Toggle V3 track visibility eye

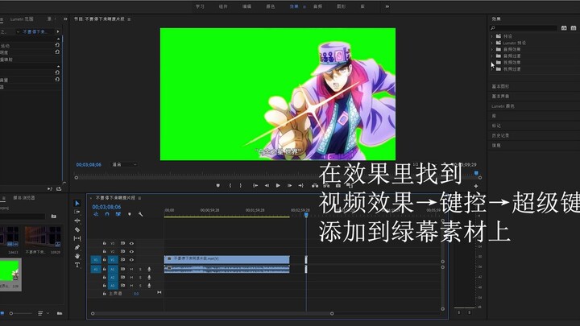(131, 244)
